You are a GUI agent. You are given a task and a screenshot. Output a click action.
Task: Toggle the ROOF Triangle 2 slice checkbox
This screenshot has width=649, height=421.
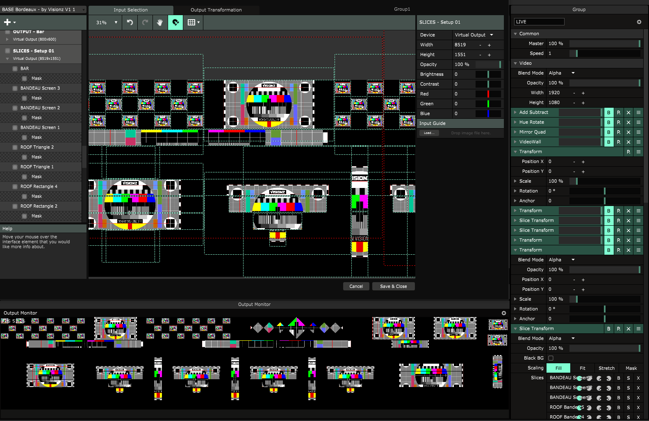coord(15,147)
